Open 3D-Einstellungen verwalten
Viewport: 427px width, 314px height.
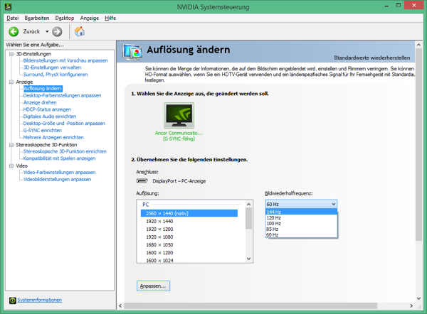pyautogui.click(x=52, y=67)
